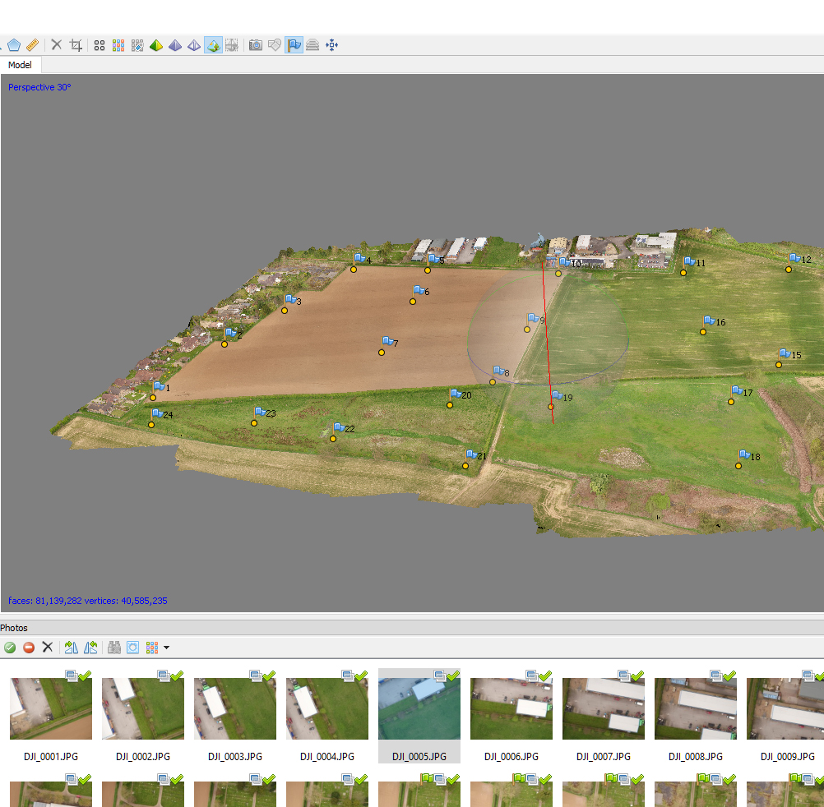Viewport: 824px width, 807px height.
Task: Click the Crop Selection tool
Action: (x=76, y=45)
